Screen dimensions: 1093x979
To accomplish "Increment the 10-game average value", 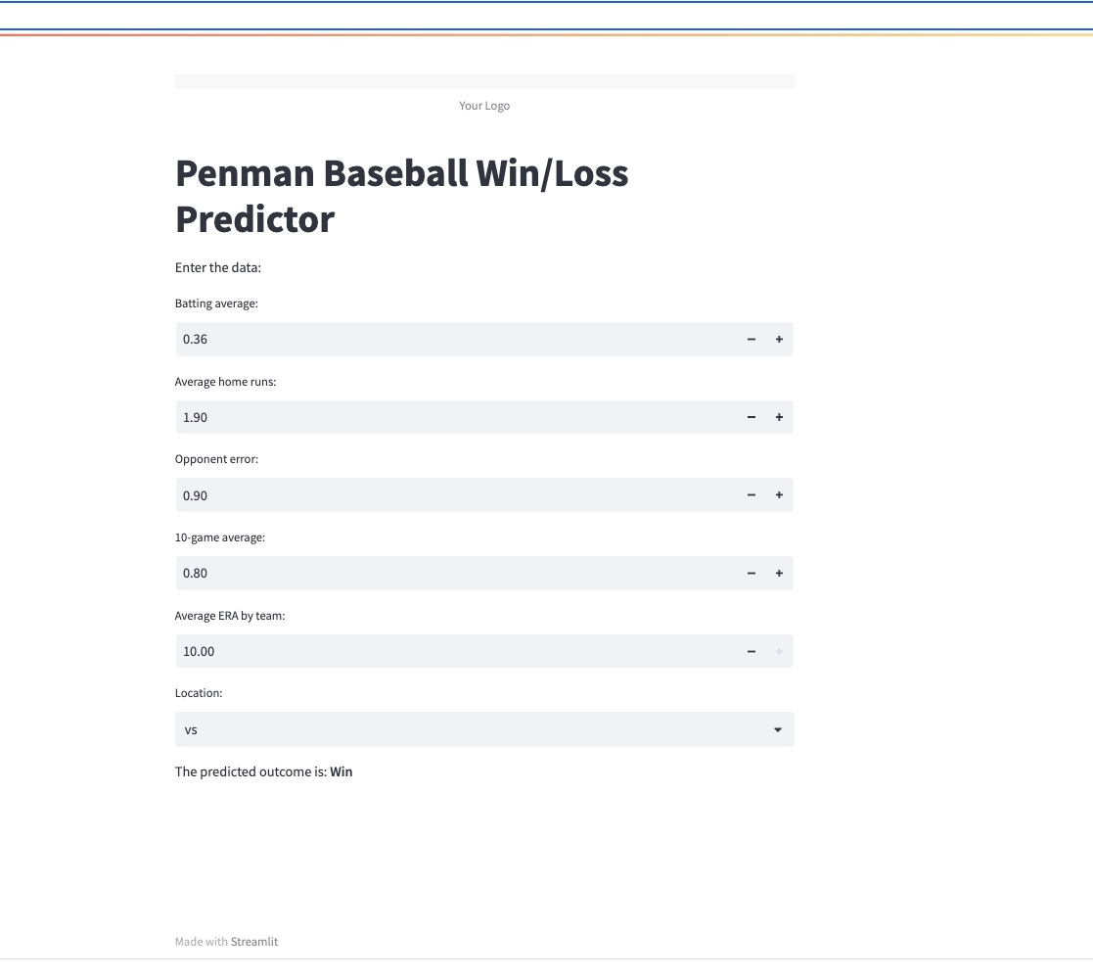I will coord(778,573).
